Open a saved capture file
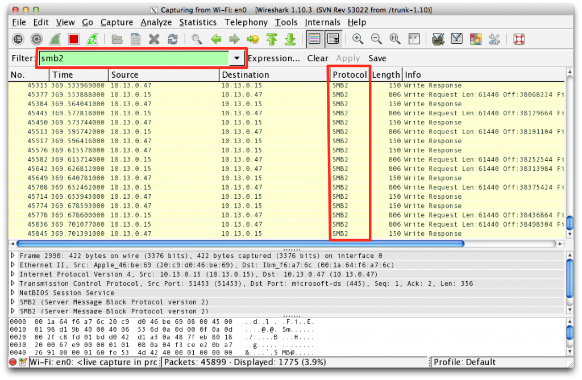The height and width of the screenshot is (380, 582). (117, 39)
